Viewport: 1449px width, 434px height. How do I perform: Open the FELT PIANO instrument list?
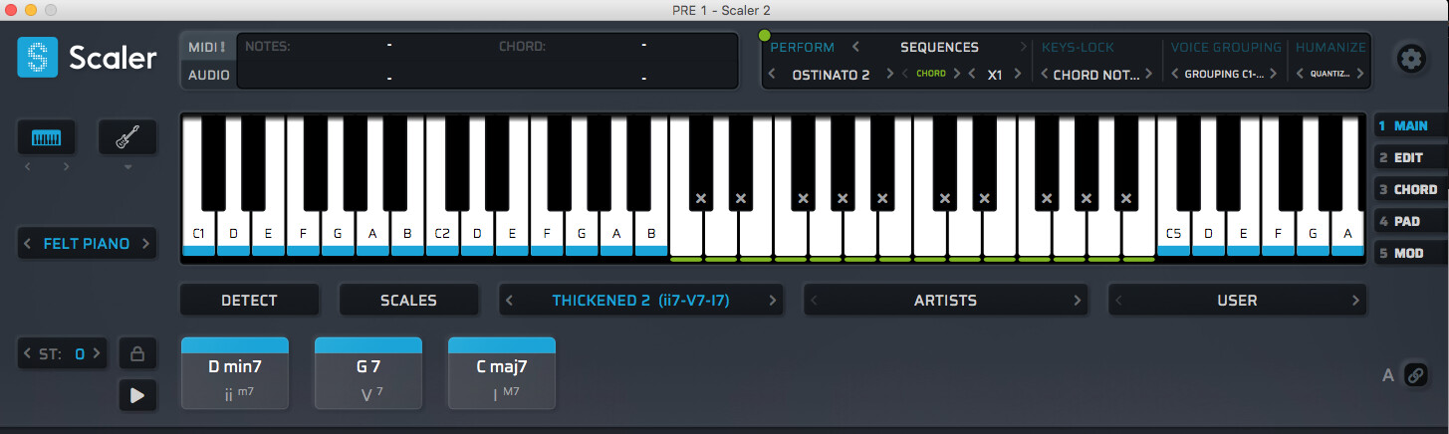pyautogui.click(x=87, y=243)
